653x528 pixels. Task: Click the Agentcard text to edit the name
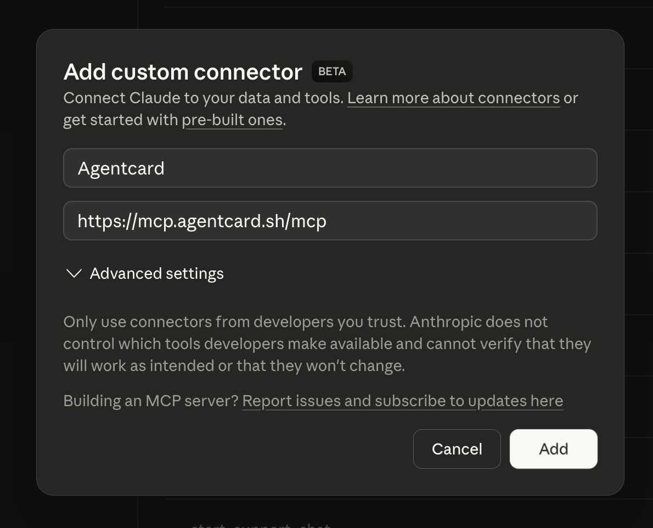point(121,168)
